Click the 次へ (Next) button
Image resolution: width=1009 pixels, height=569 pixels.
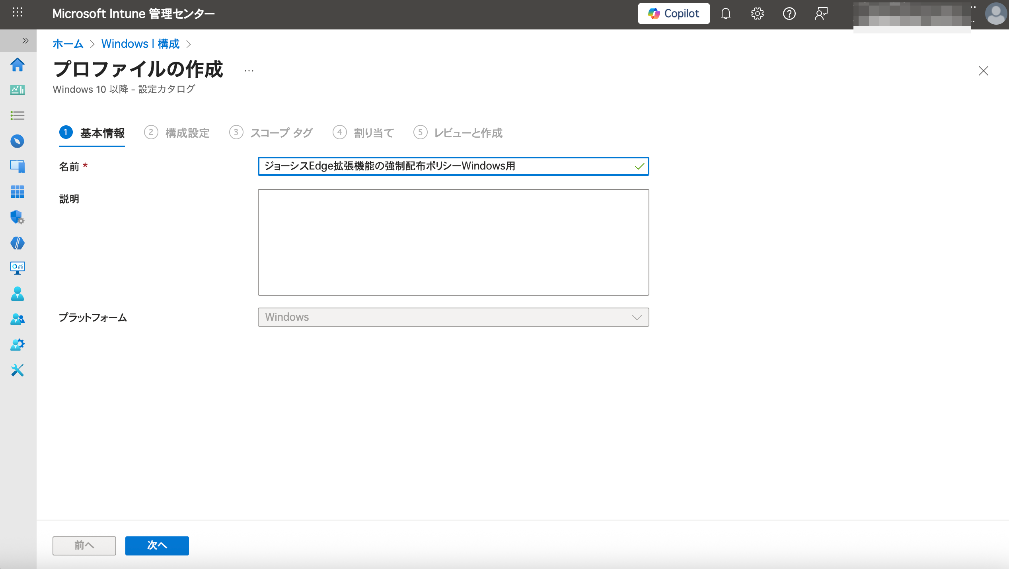[157, 546]
